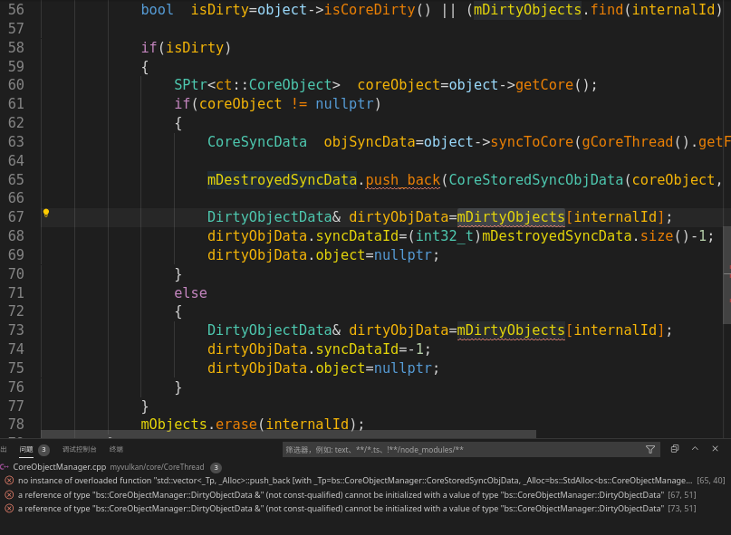The height and width of the screenshot is (535, 731).
Task: Click line number 78 in the gutter
Action: pos(16,424)
